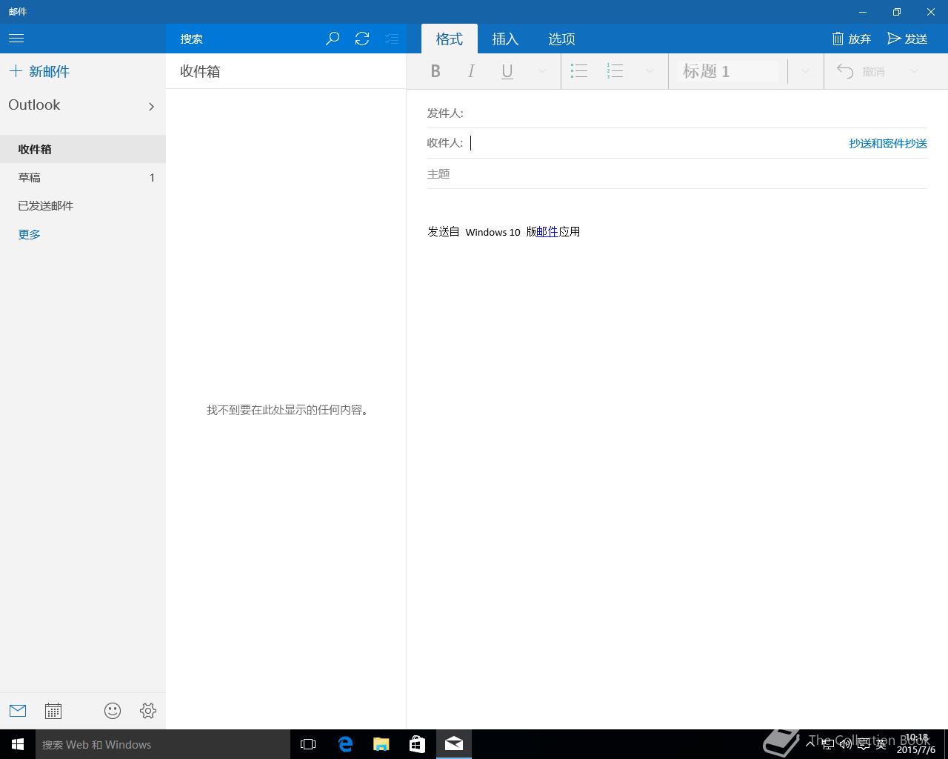The width and height of the screenshot is (948, 759).
Task: Switch to the 格式 tab
Action: [450, 39]
